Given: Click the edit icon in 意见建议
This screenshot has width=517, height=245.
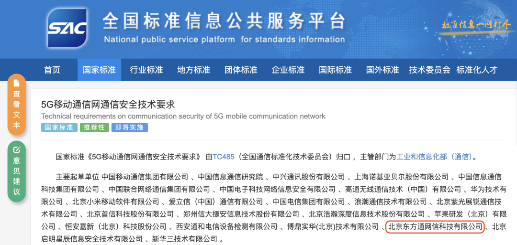Looking at the screenshot, I should 17,149.
